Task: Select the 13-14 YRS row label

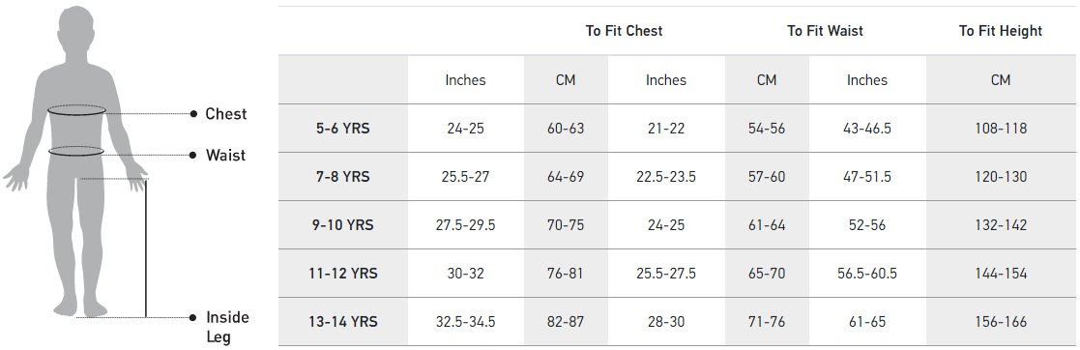Action: tap(342, 321)
